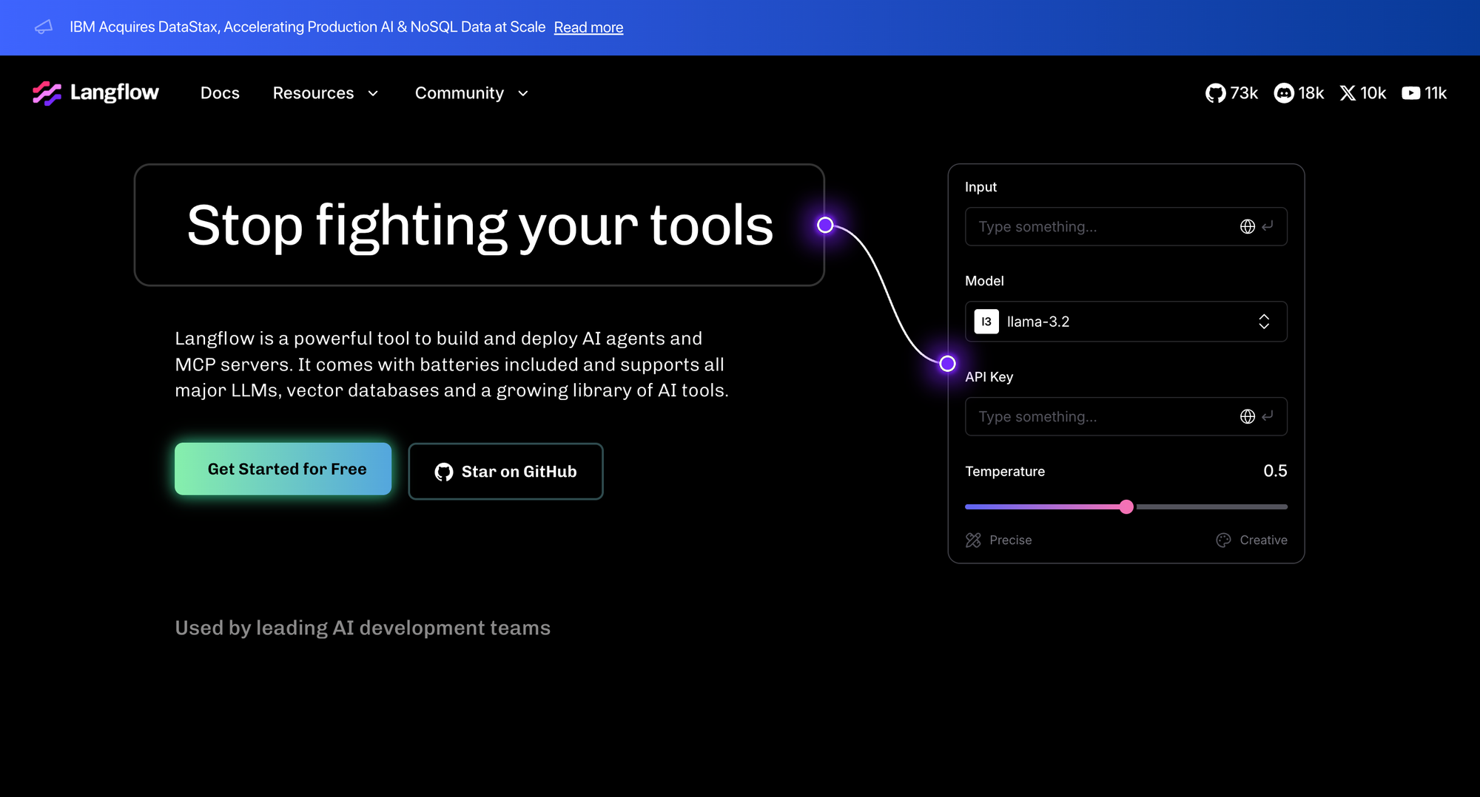Focus the Input text field
Viewport: 1480px width, 797px height.
tap(1126, 226)
